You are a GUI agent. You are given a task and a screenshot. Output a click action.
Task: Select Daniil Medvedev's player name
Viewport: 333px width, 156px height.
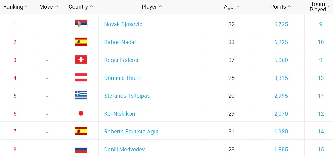point(124,149)
